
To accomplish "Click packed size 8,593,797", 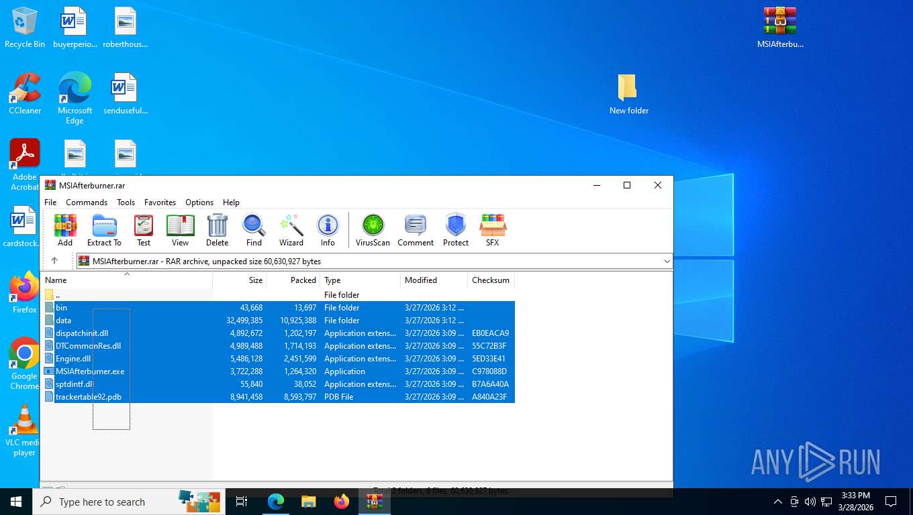I will point(298,396).
